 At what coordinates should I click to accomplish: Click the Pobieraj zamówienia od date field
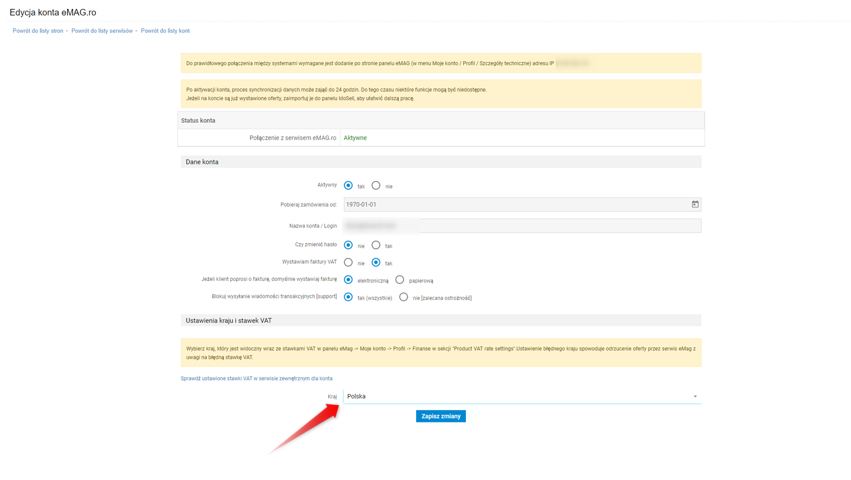[x=522, y=204]
